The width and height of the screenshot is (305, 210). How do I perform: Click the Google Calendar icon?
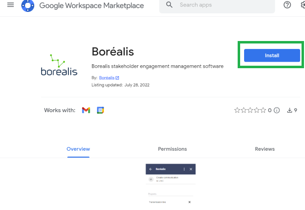pyautogui.click(x=100, y=110)
